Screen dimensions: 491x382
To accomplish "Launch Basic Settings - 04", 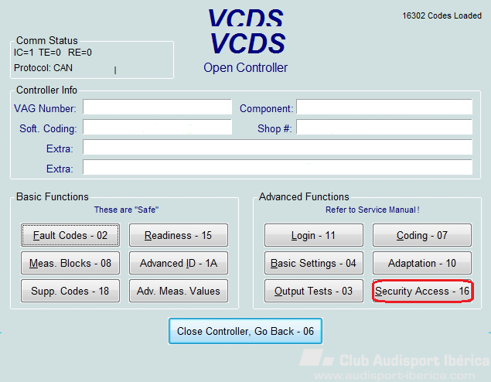I will coord(314,263).
